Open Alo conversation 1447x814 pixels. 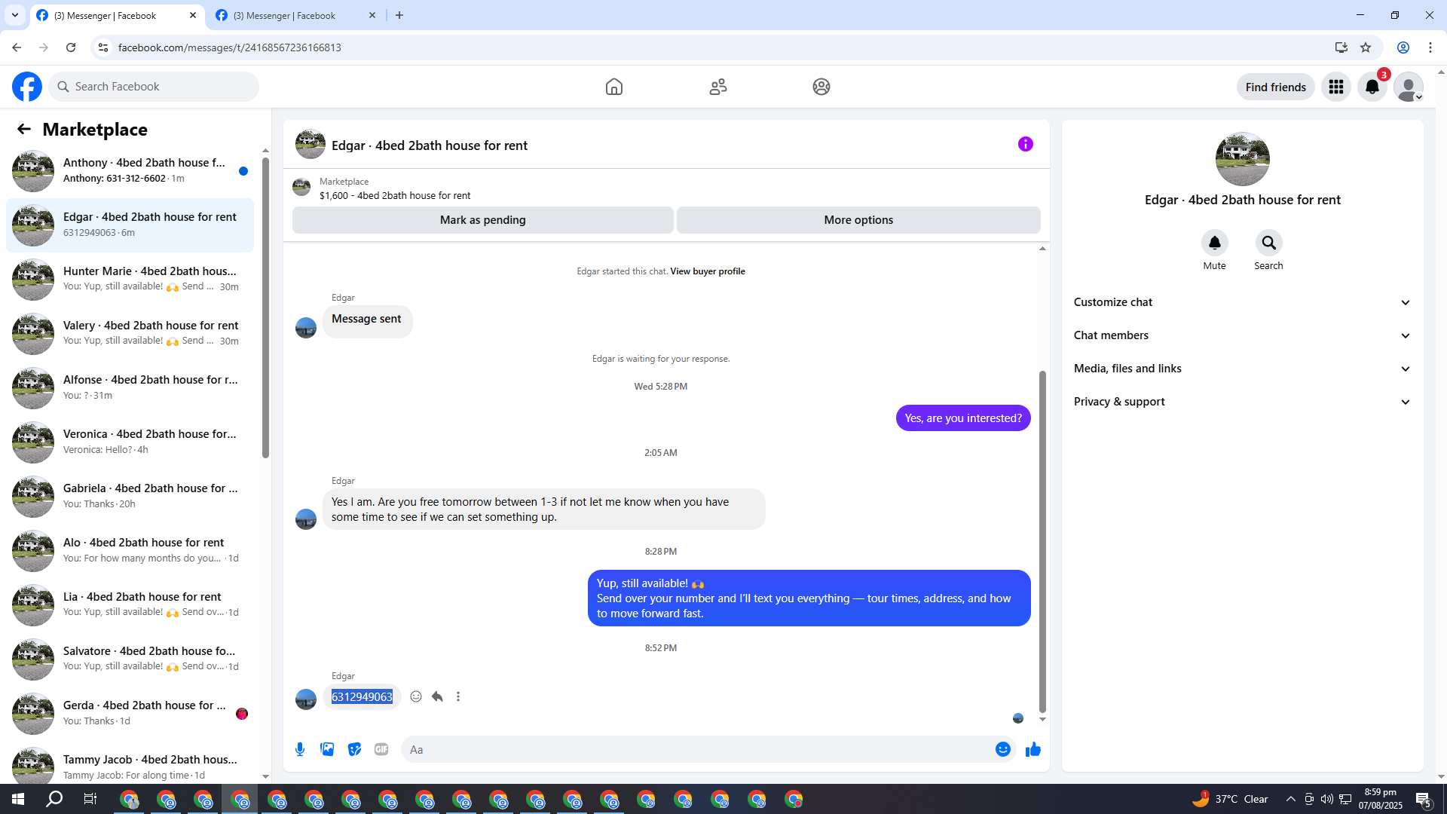tap(130, 551)
